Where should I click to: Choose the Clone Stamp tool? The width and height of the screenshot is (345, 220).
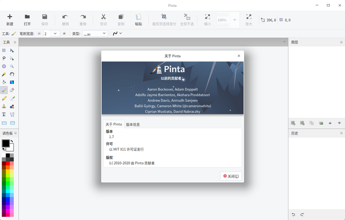4,106
